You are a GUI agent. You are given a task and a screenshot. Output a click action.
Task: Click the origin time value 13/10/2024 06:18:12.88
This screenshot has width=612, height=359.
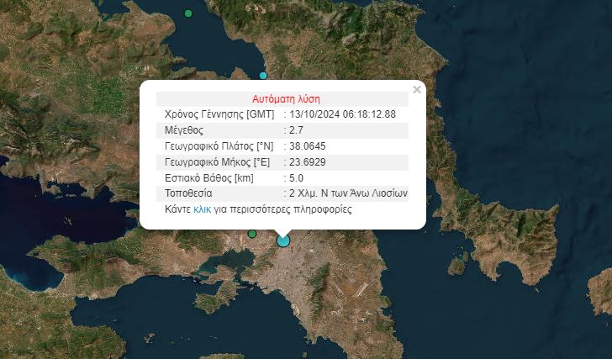(343, 114)
